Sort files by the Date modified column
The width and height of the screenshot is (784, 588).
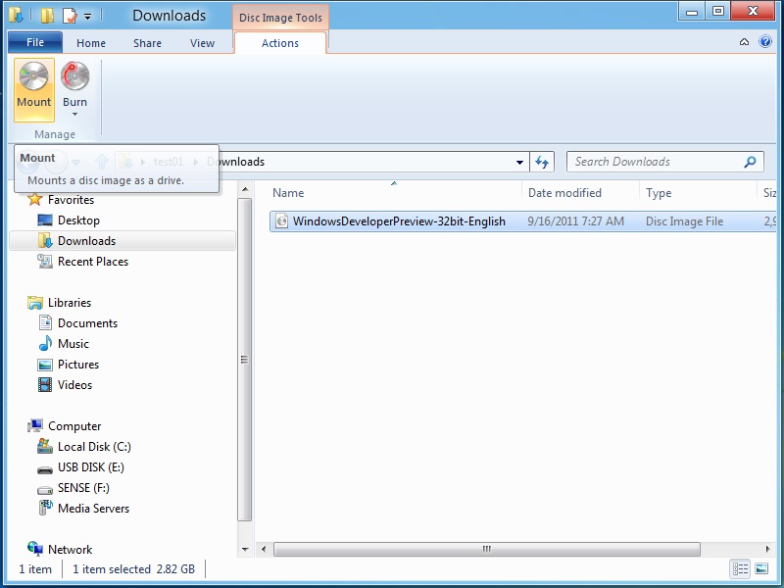[x=578, y=192]
